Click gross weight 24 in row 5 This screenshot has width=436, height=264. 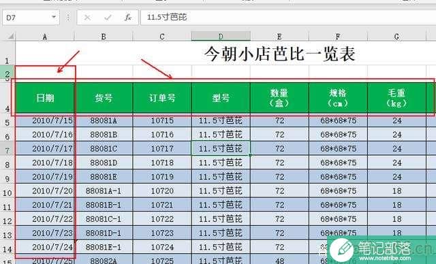click(x=396, y=120)
